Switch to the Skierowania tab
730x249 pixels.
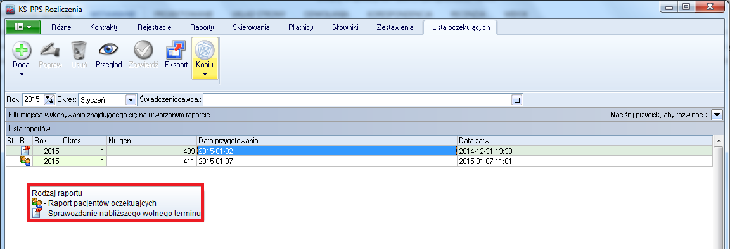pyautogui.click(x=251, y=27)
